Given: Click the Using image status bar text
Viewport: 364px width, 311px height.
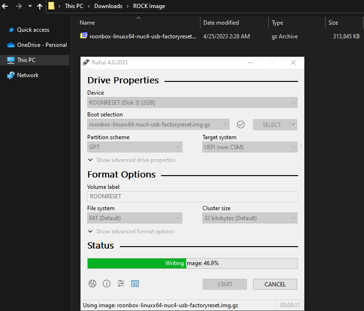Looking at the screenshot, I should (x=160, y=305).
